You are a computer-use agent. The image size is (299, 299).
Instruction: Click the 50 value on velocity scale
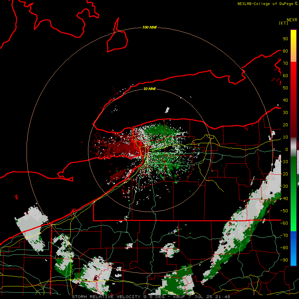click(x=285, y=88)
